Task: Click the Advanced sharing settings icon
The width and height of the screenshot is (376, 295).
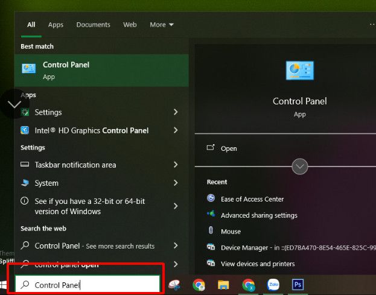Action: click(x=211, y=214)
